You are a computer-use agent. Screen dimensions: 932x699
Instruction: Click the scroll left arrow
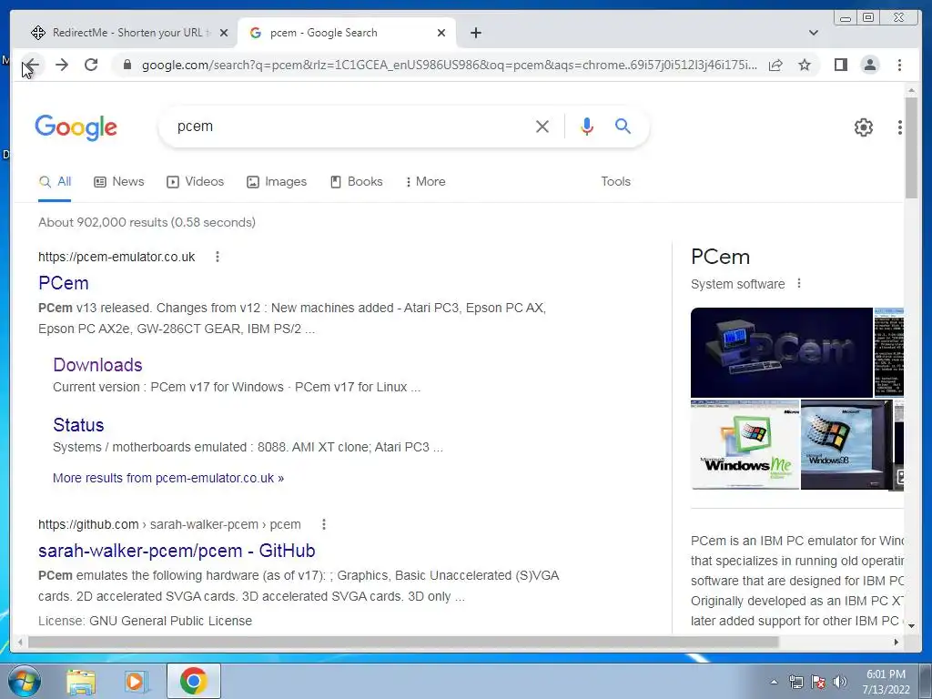point(20,642)
